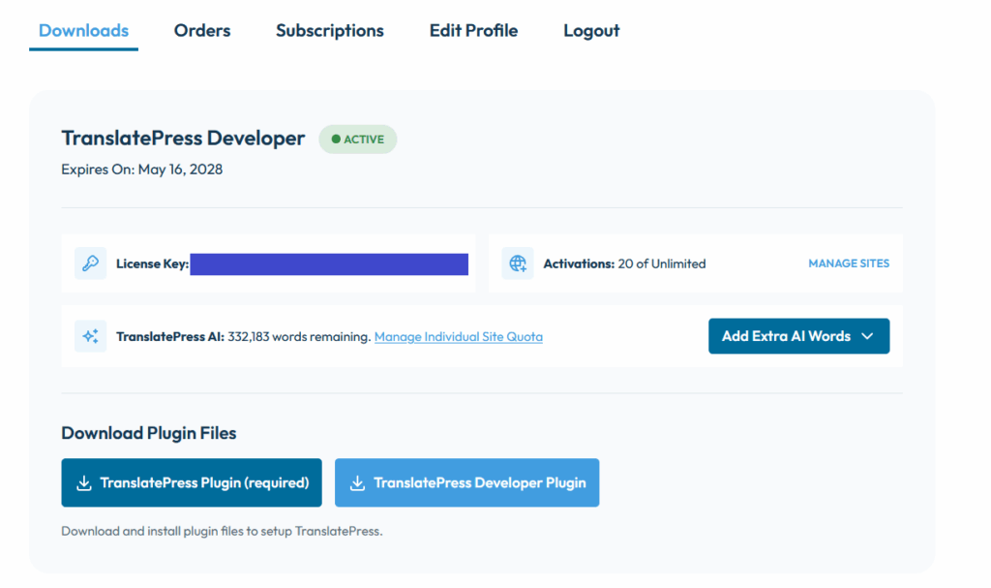Open the Manage Sites link
Screen dimensions: 991x588
click(848, 263)
